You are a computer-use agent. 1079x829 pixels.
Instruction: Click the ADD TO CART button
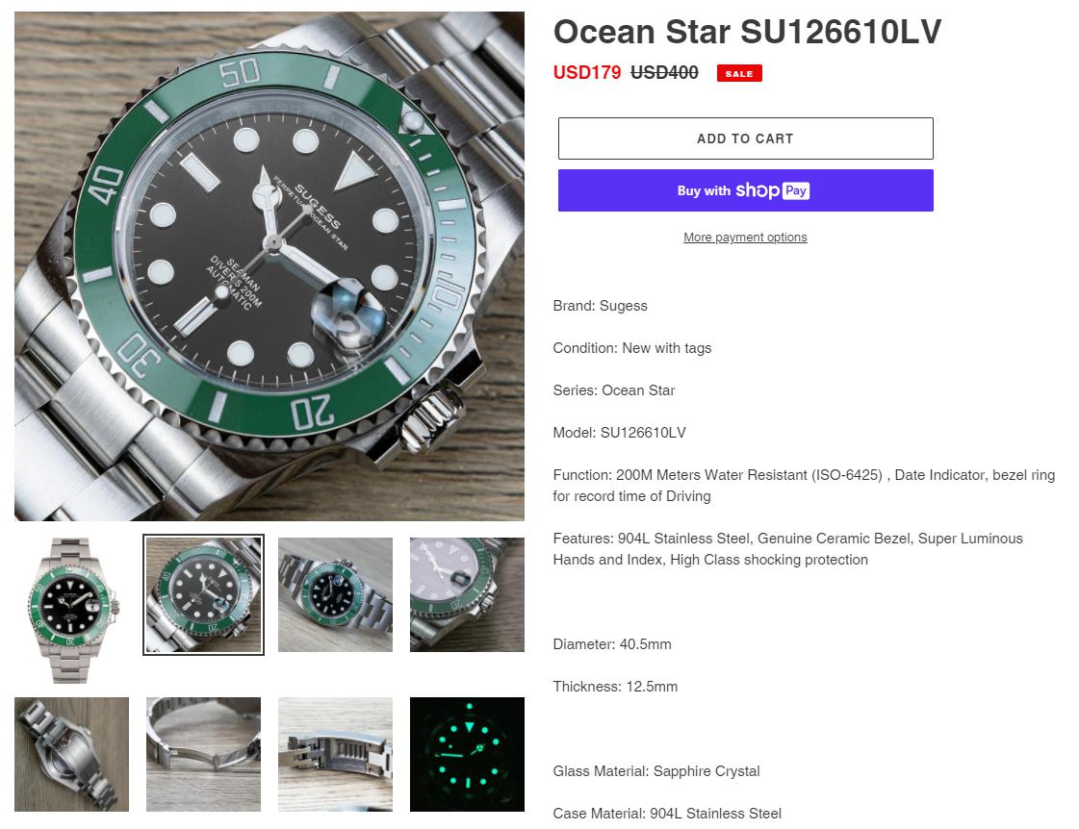click(x=745, y=138)
